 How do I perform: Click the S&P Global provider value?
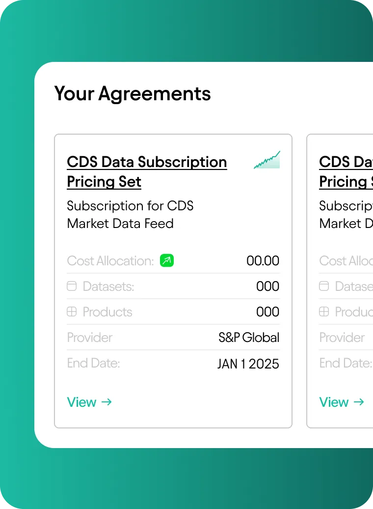tap(249, 338)
